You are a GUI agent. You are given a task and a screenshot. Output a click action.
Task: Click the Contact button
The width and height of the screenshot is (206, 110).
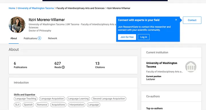(x=192, y=20)
